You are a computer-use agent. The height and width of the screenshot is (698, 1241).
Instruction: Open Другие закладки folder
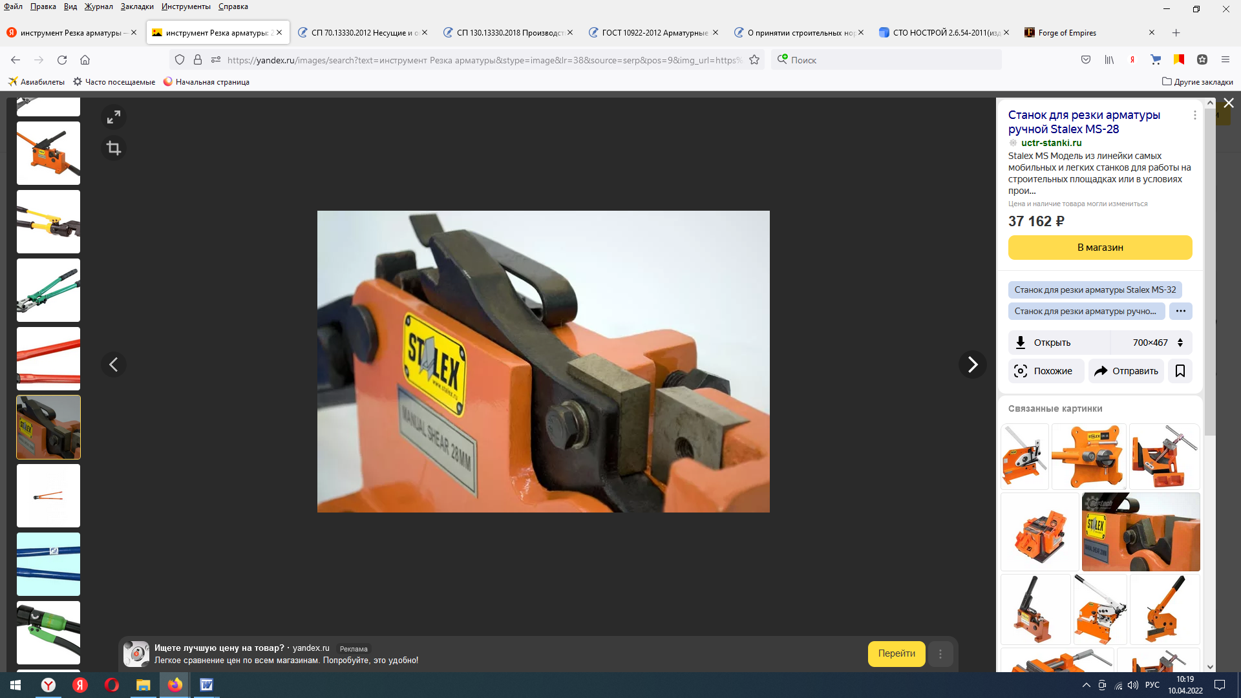(1197, 82)
